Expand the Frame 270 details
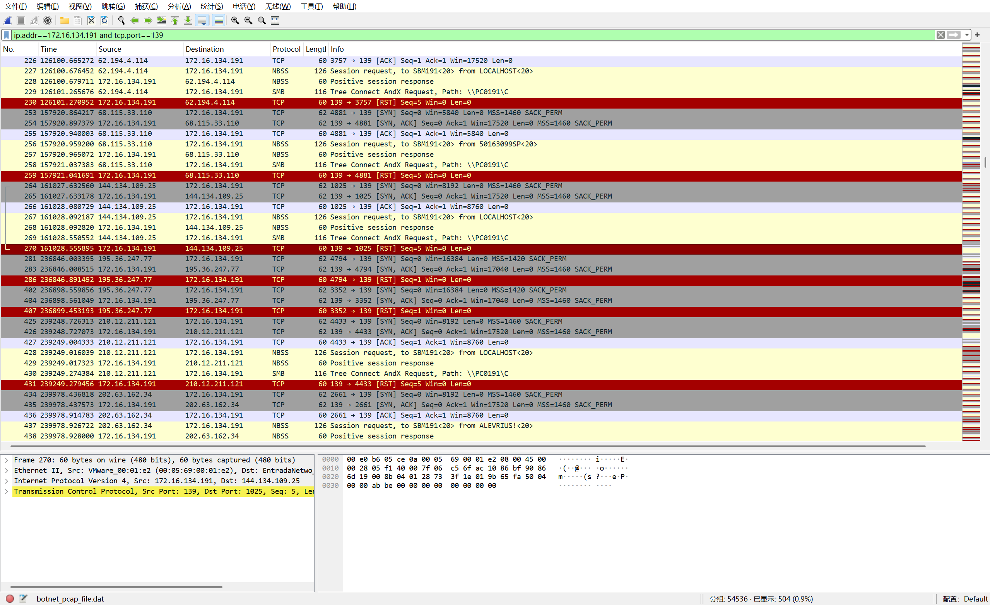This screenshot has height=605, width=990. coord(7,460)
